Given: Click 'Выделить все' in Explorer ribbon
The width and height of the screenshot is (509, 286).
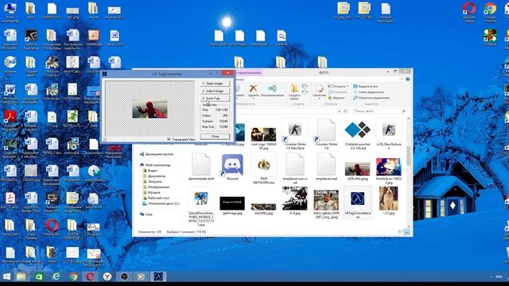Looking at the screenshot, I should click(366, 87).
